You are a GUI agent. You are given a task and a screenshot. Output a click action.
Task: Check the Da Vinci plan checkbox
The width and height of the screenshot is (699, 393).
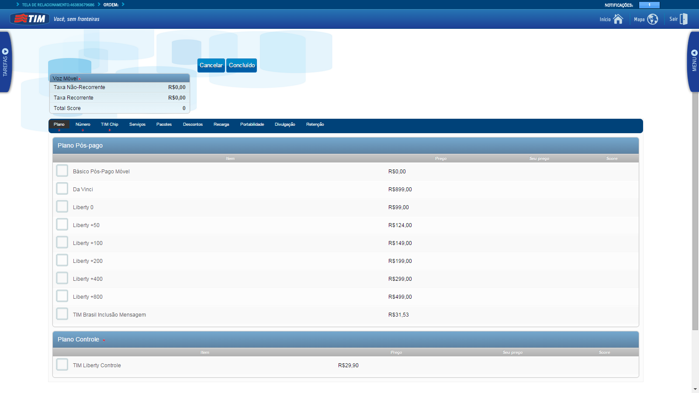tap(62, 189)
